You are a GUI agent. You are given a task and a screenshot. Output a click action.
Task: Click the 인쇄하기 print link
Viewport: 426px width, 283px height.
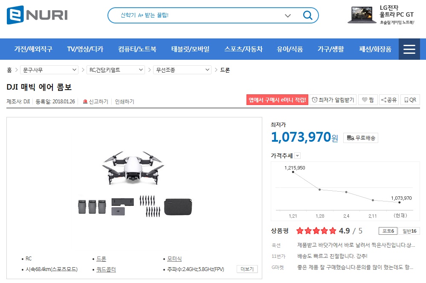pyautogui.click(x=125, y=102)
